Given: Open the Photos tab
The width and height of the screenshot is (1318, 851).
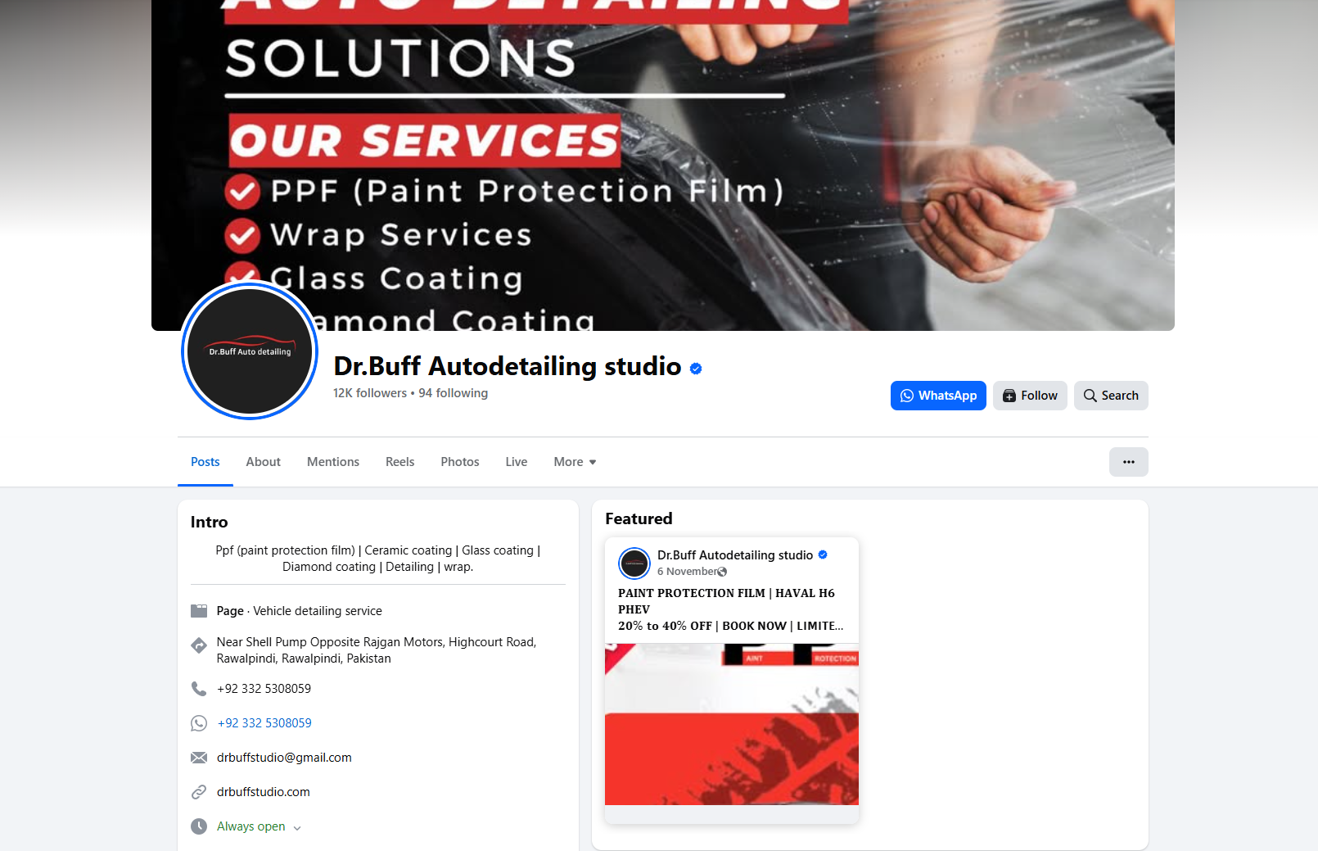Looking at the screenshot, I should click(x=460, y=462).
